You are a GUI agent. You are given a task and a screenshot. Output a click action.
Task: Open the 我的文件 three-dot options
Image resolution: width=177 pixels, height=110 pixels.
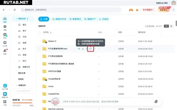pos(27,19)
